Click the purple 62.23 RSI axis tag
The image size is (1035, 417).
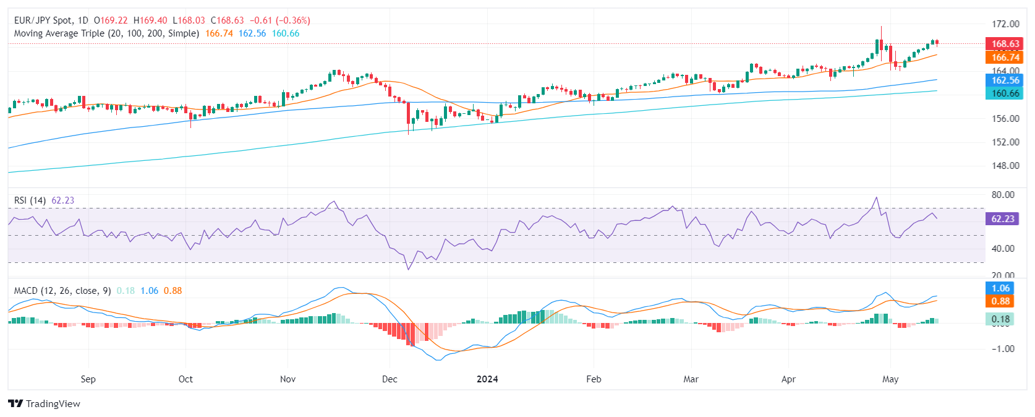[1003, 219]
